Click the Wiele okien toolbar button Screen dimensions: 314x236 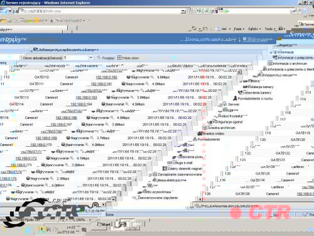pos(128,58)
